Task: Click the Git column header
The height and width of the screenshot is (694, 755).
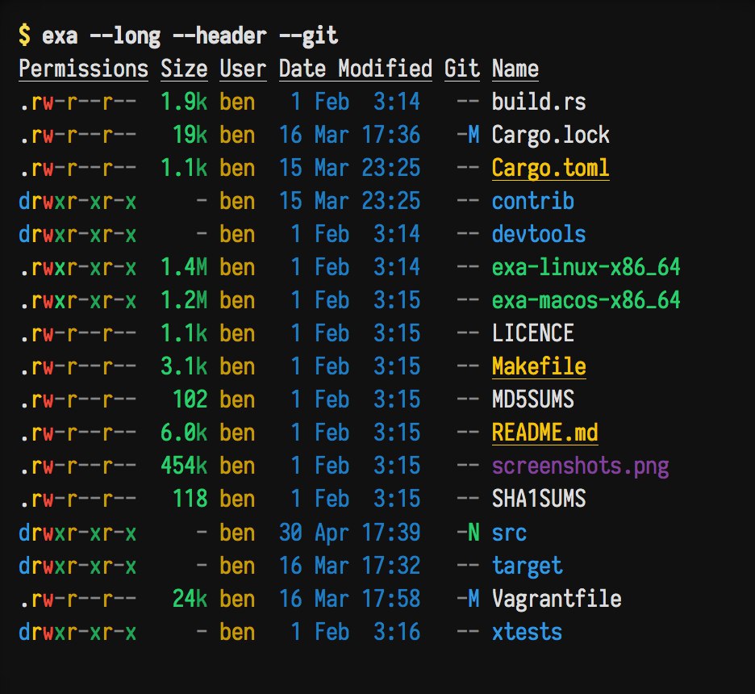Action: [x=461, y=69]
